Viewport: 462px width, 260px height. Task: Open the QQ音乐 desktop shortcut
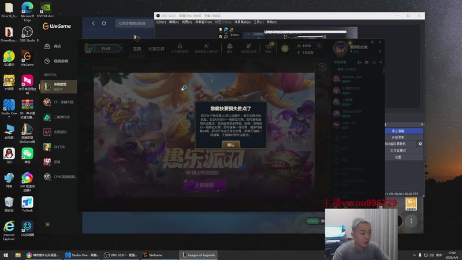pos(9,58)
